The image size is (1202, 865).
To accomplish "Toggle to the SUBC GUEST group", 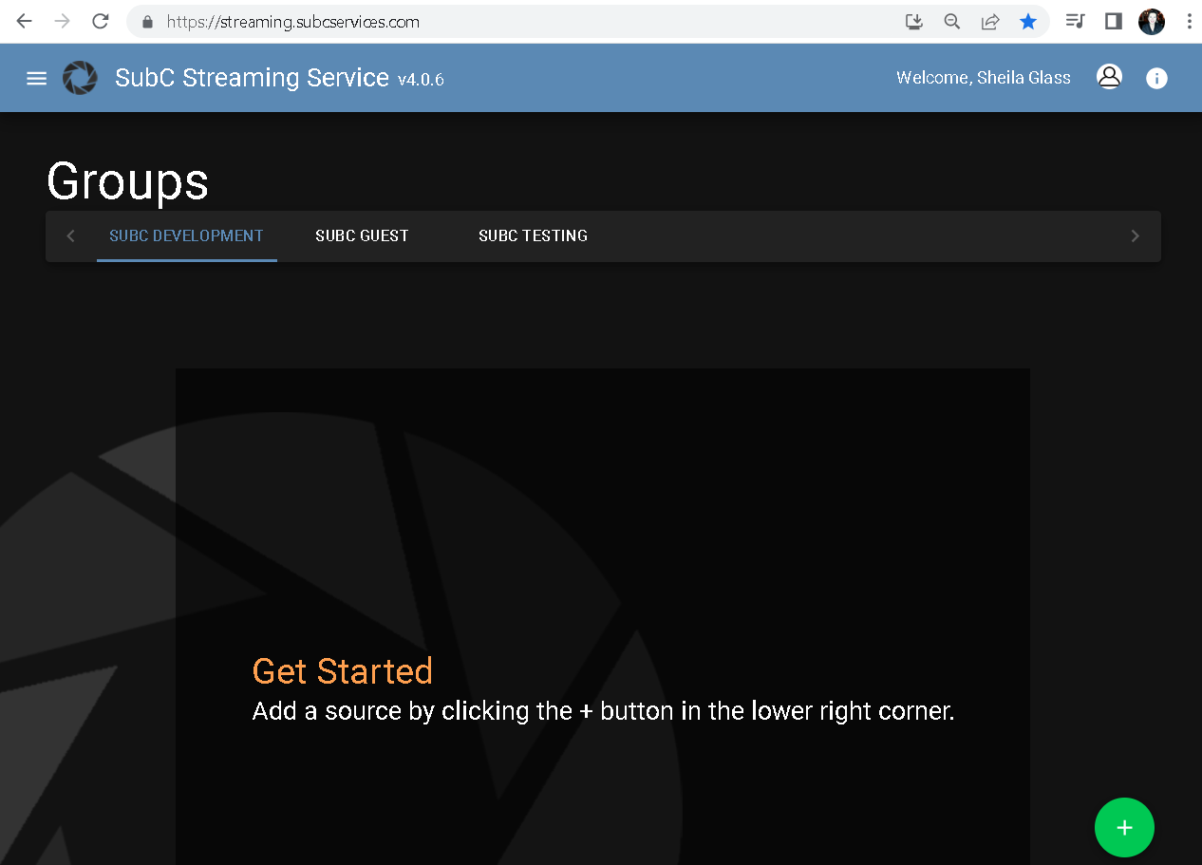I will click(362, 235).
